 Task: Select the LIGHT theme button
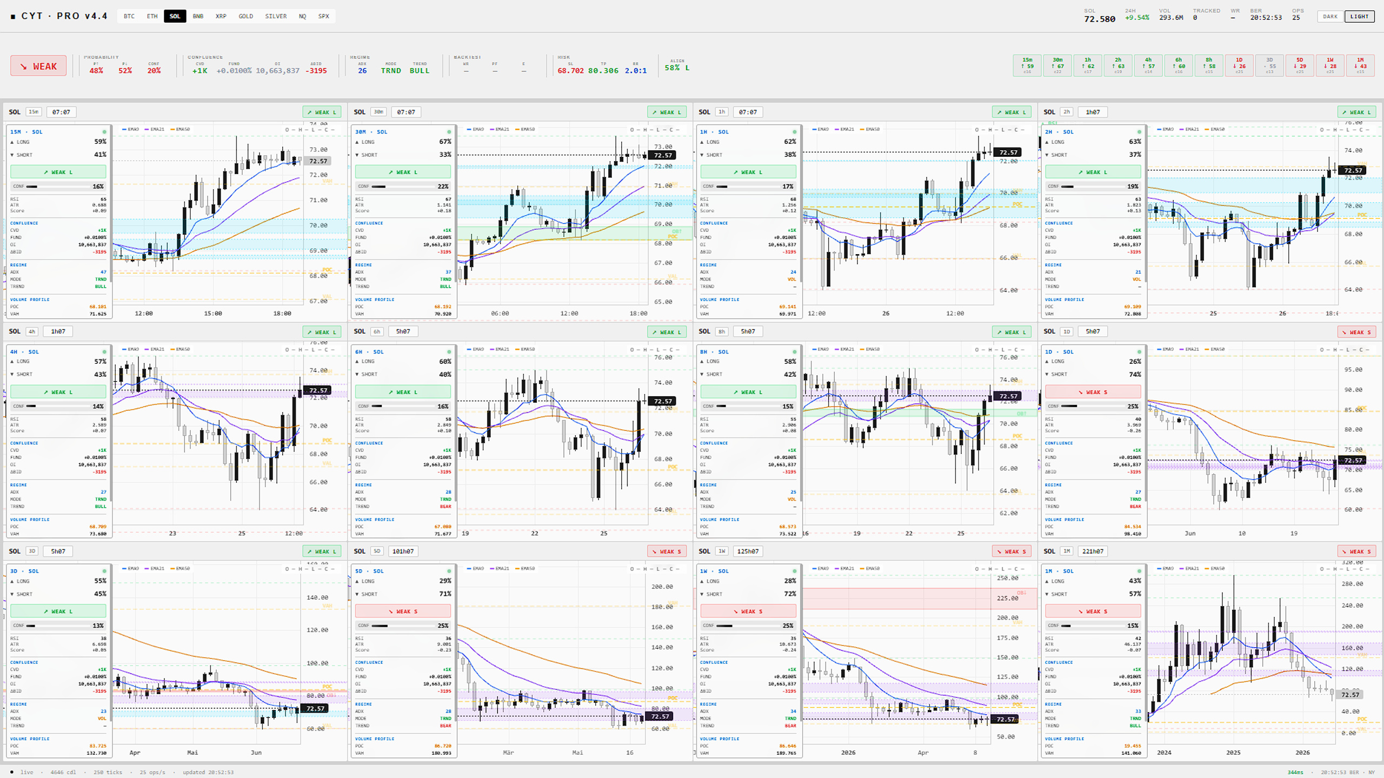(1359, 16)
